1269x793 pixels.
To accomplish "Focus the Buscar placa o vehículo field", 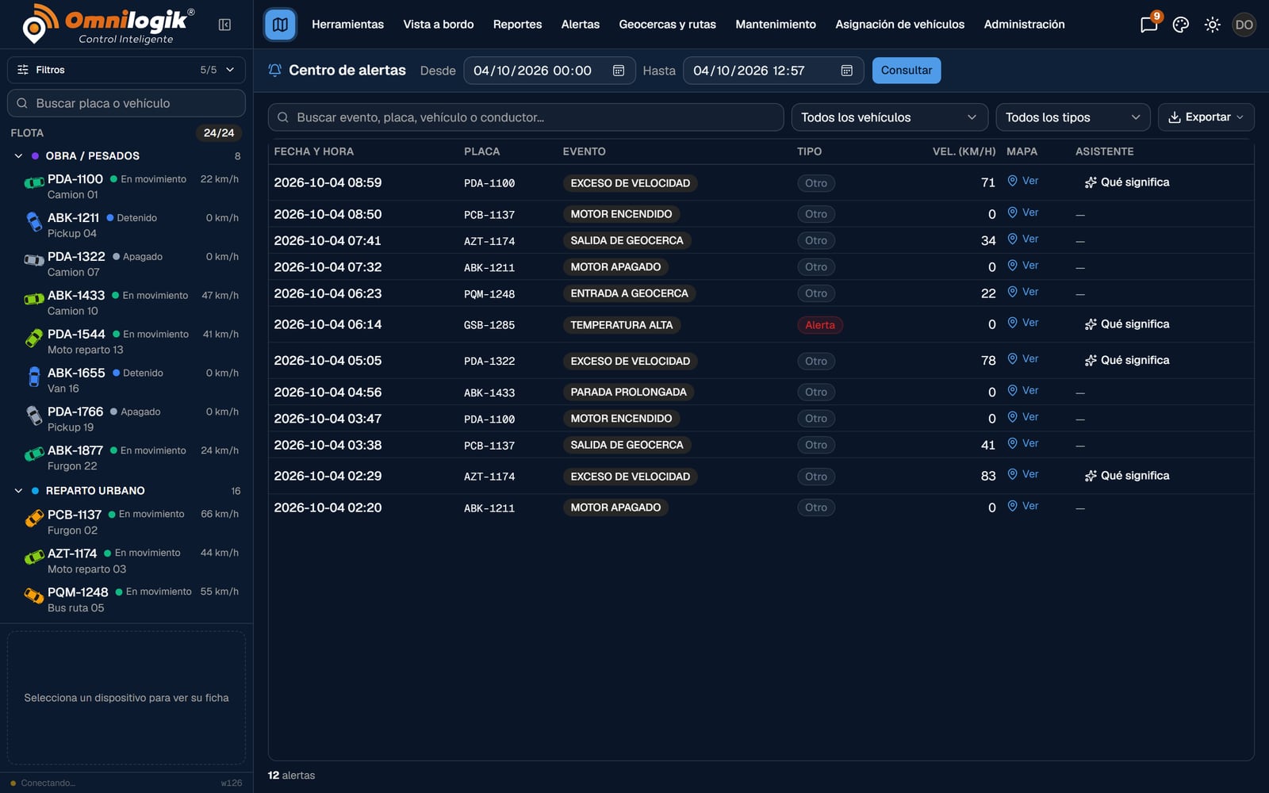I will click(126, 103).
